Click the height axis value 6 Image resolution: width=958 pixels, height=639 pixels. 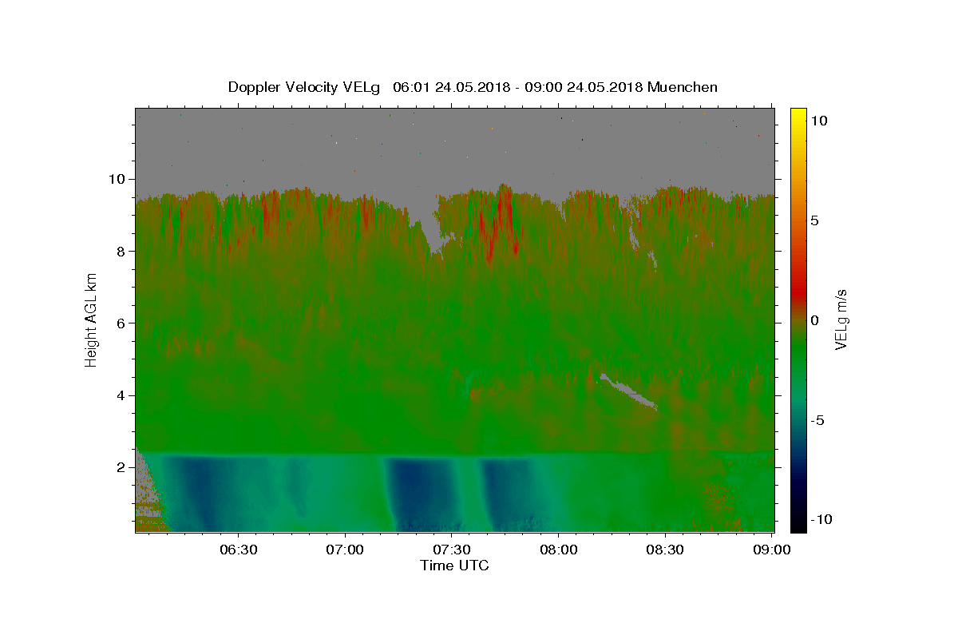(x=123, y=323)
